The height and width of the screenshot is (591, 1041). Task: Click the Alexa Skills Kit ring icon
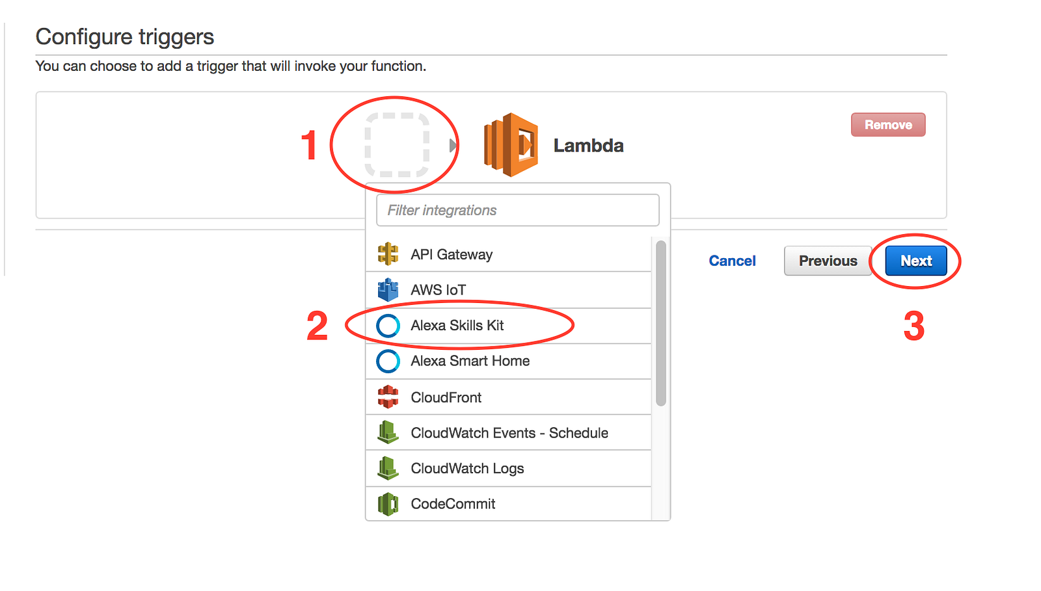tap(388, 326)
